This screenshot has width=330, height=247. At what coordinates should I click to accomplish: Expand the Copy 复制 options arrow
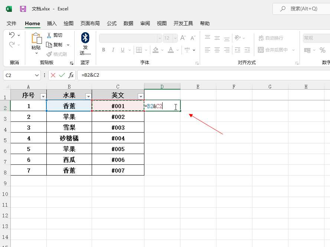(68, 45)
